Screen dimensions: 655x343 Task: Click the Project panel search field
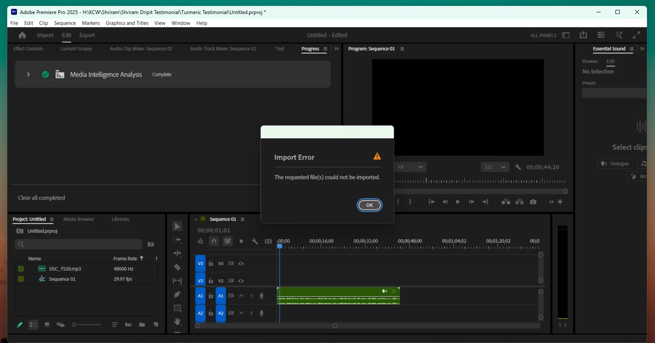79,244
